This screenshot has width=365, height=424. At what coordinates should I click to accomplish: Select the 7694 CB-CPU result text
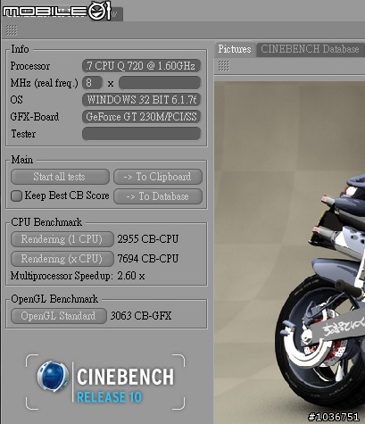148,259
